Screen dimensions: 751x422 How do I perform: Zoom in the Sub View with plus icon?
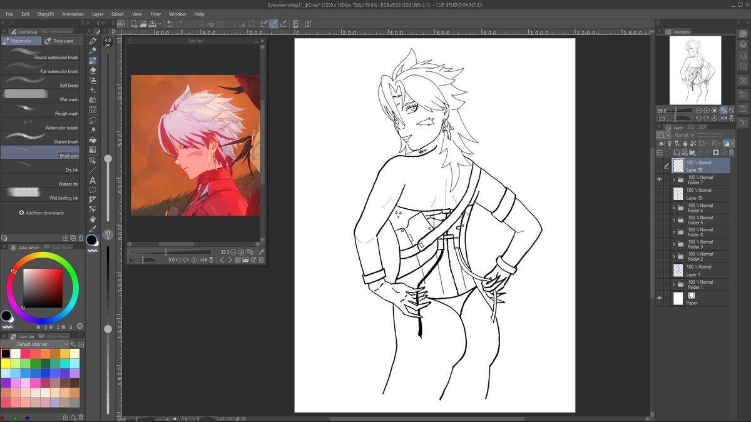pyautogui.click(x=241, y=252)
